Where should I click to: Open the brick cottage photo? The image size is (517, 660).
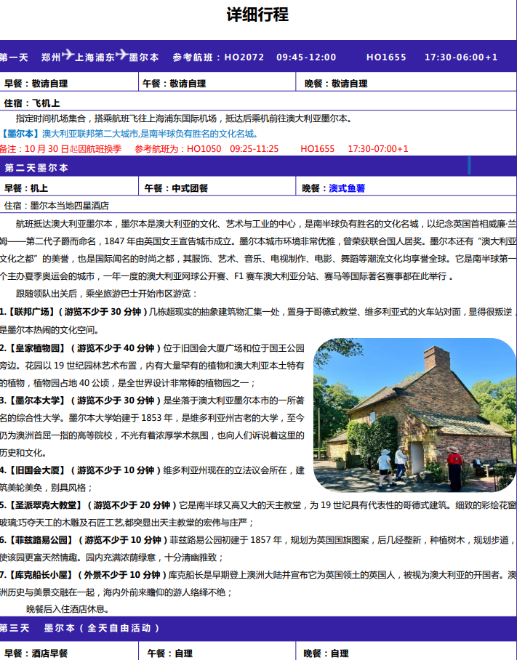pos(414,415)
